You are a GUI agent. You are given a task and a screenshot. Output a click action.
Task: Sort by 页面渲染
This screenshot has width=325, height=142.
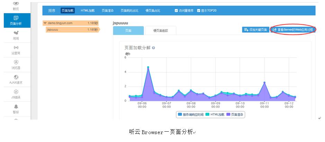[x=108, y=11]
